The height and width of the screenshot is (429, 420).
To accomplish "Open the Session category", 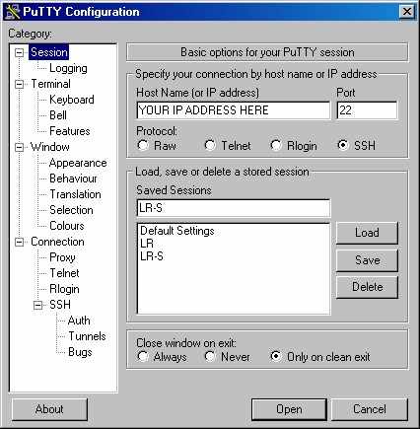I will (x=49, y=52).
